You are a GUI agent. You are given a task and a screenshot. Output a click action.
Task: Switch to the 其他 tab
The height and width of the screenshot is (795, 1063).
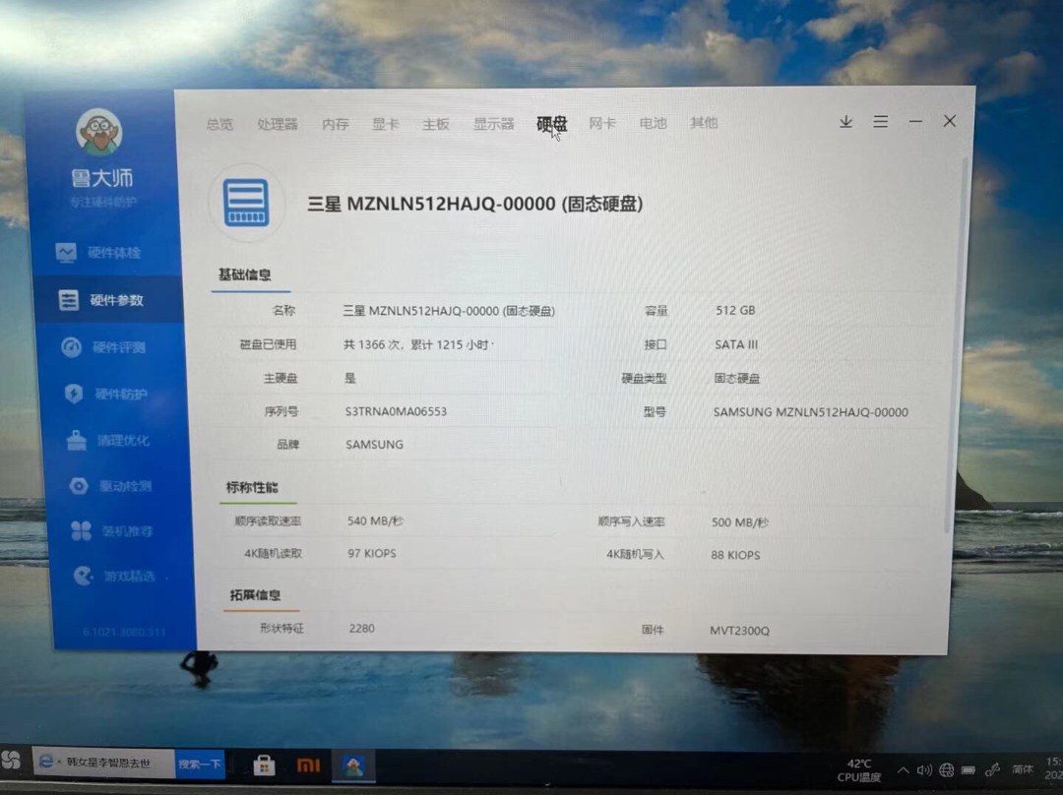tap(704, 123)
